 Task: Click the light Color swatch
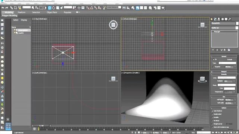229,89
